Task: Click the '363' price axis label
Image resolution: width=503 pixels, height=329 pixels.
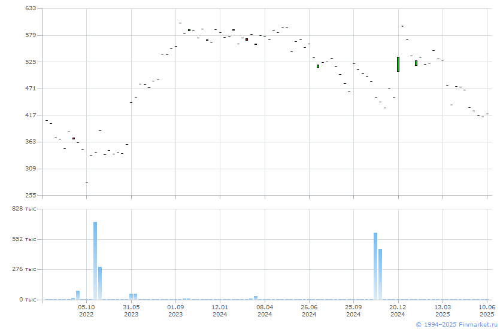Action: click(x=31, y=142)
